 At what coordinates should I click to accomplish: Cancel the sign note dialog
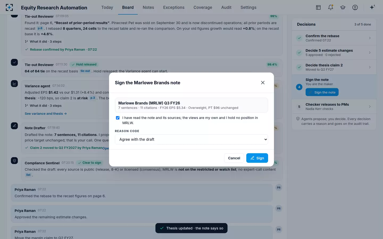234,158
